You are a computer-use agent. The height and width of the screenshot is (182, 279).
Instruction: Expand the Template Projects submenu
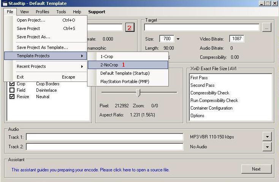coord(46,56)
